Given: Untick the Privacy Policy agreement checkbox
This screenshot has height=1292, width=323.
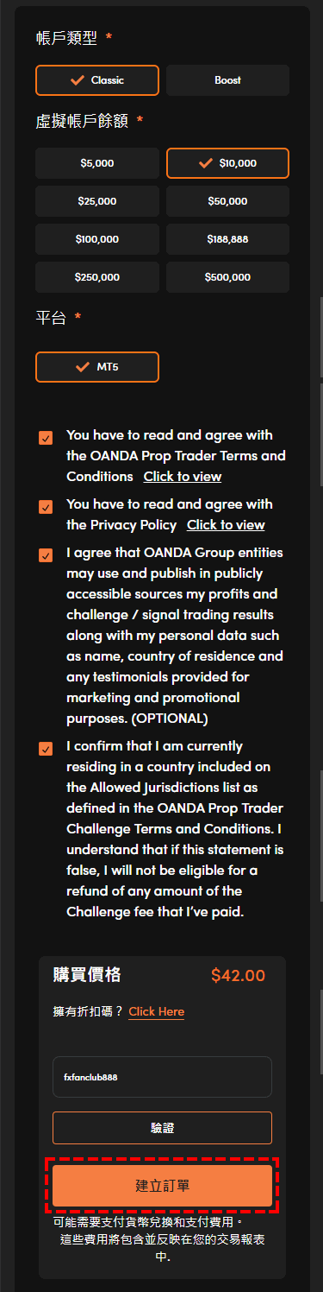Looking at the screenshot, I should pos(46,507).
